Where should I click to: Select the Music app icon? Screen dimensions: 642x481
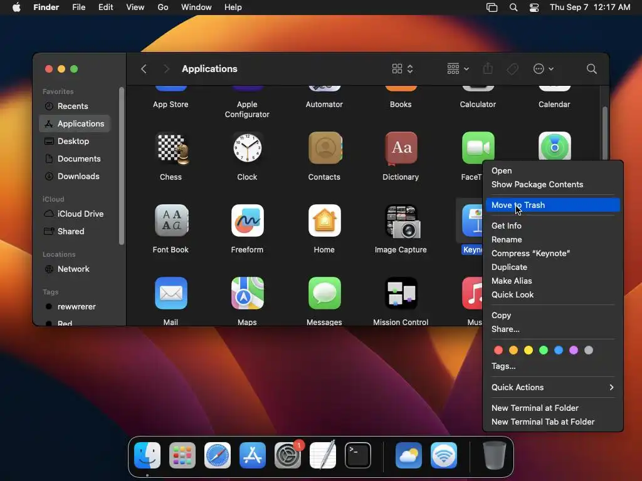click(472, 293)
